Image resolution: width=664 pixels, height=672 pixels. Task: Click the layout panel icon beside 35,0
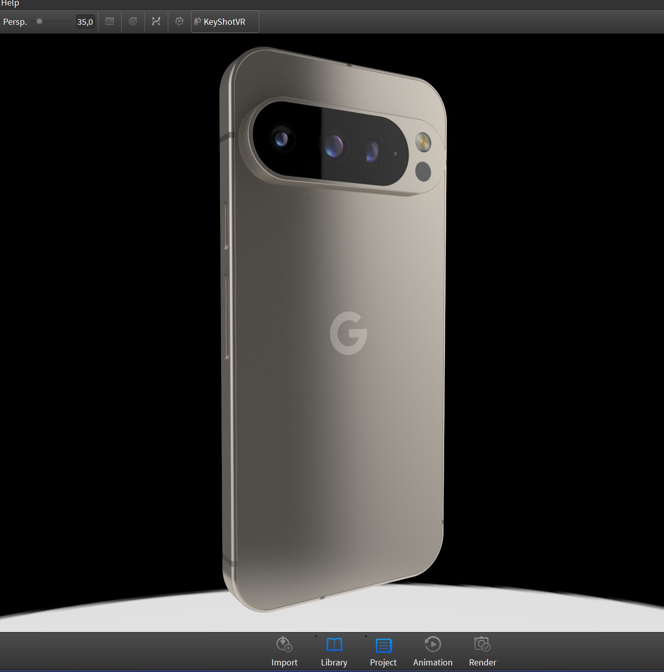point(110,22)
